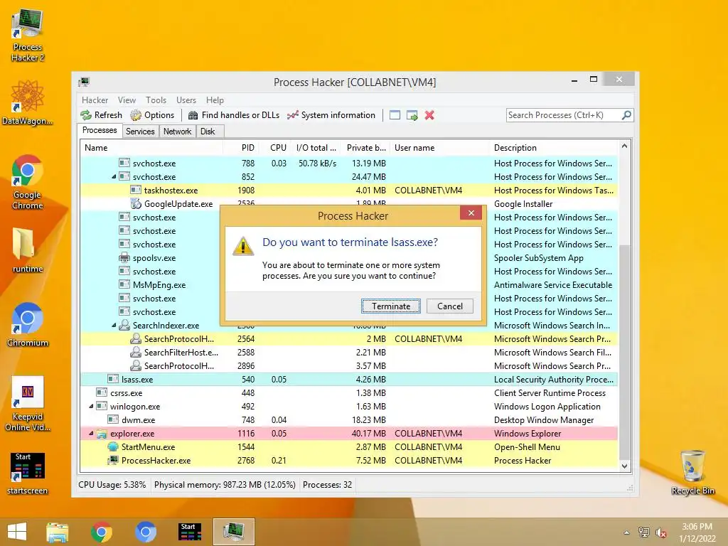728x546 pixels.
Task: Select the Processes tab
Action: (x=100, y=131)
